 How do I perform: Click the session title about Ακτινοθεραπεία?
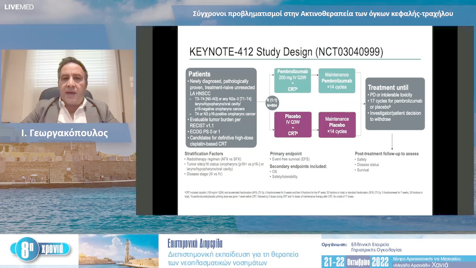point(323,14)
